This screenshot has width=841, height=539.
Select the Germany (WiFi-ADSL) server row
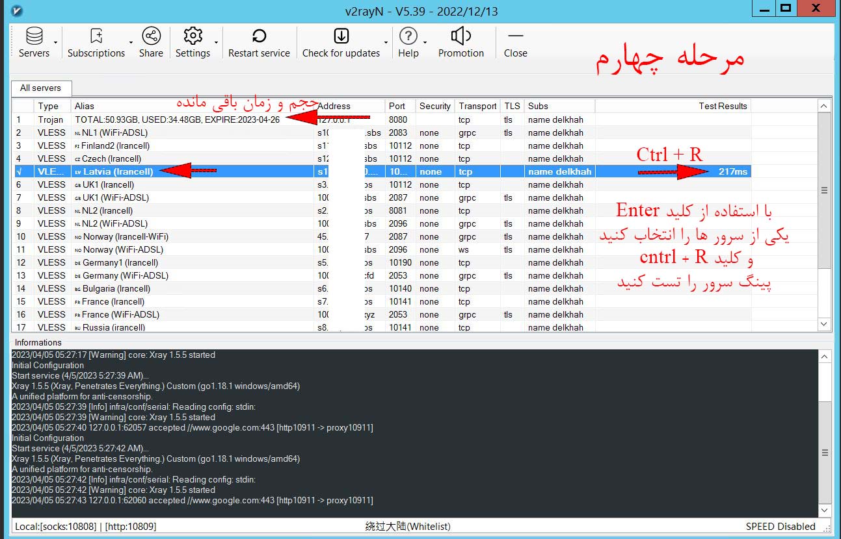(x=382, y=275)
